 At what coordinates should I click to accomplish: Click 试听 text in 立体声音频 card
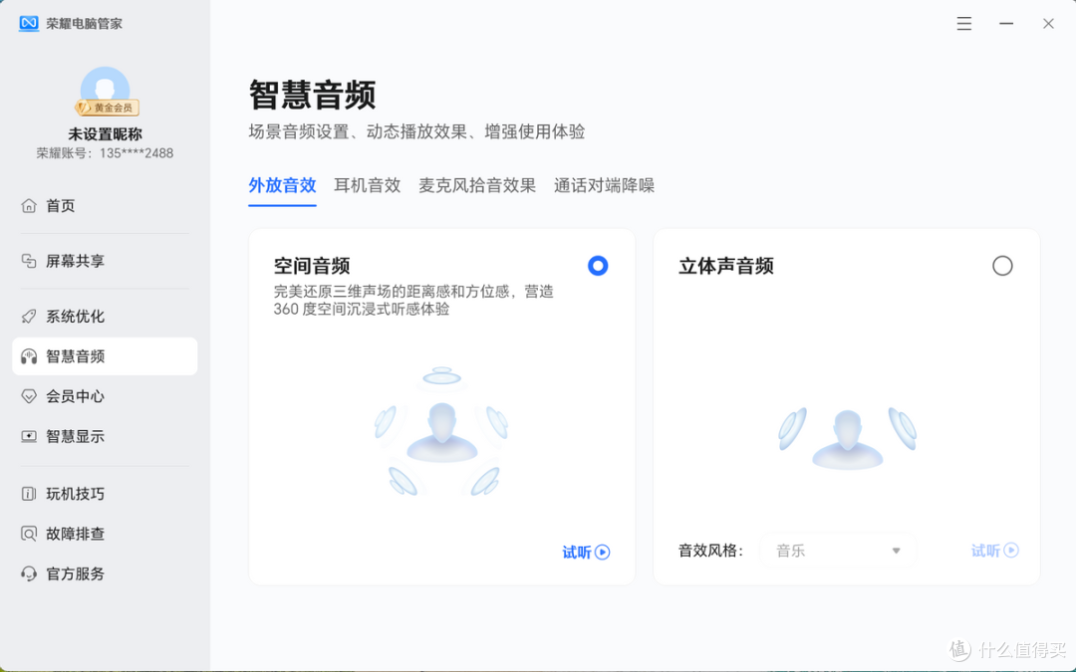tap(985, 551)
